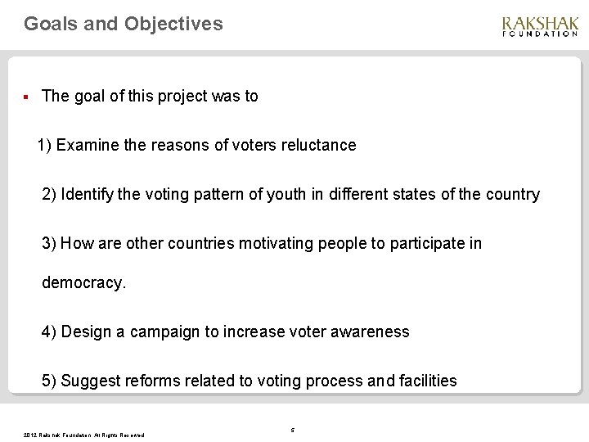Viewport: 589px width, 442px height.
Task: Click the 2012 Rakshak Foundation copyright footer
Action: click(x=83, y=435)
